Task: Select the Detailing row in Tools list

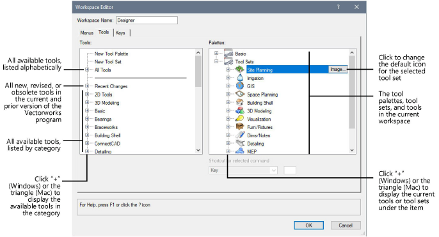Action: tap(103, 151)
